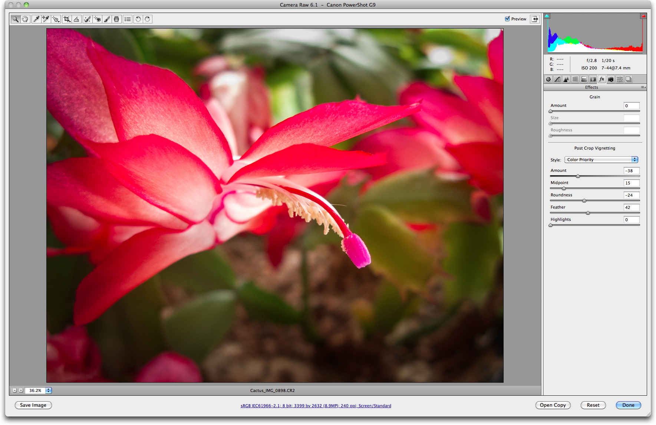The image size is (656, 425).
Task: Pick the Targeted Adjustment tool
Action: 56,19
